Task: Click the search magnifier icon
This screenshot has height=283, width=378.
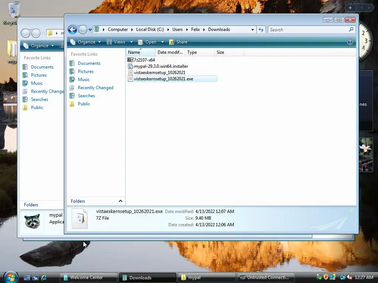Action: click(x=351, y=29)
